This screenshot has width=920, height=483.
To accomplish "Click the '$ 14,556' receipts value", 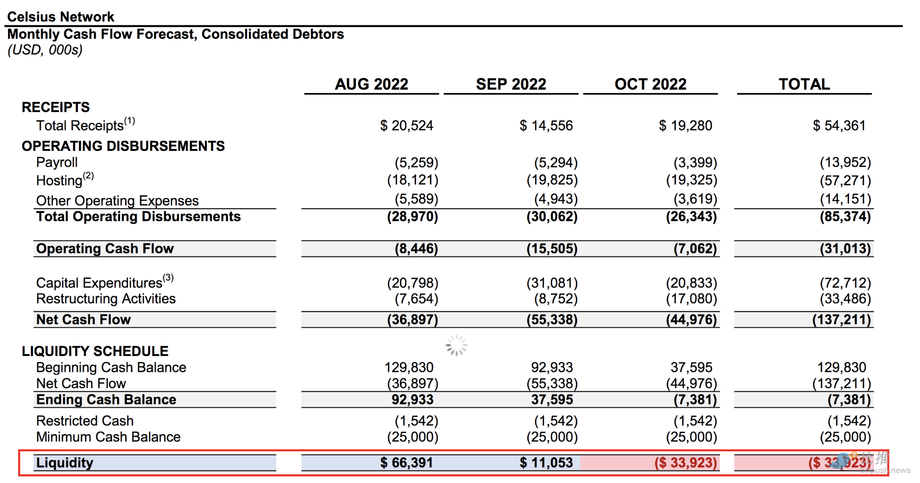I will click(x=546, y=125).
